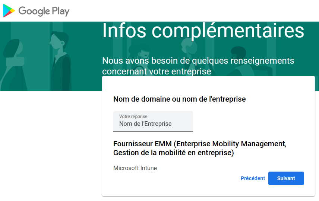This screenshot has height=201, width=319.
Task: Click the Google Play triangle logo icon
Action: (9, 11)
